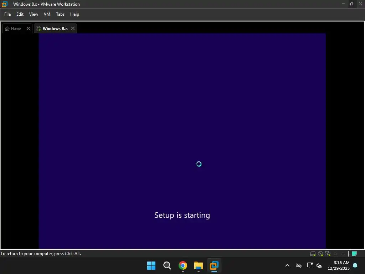Click the Ctrl+Alt hint in status bar
This screenshot has width=365, height=274.
(41, 254)
